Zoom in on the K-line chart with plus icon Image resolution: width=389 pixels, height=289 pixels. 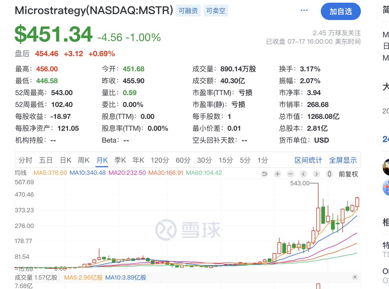pos(277,174)
